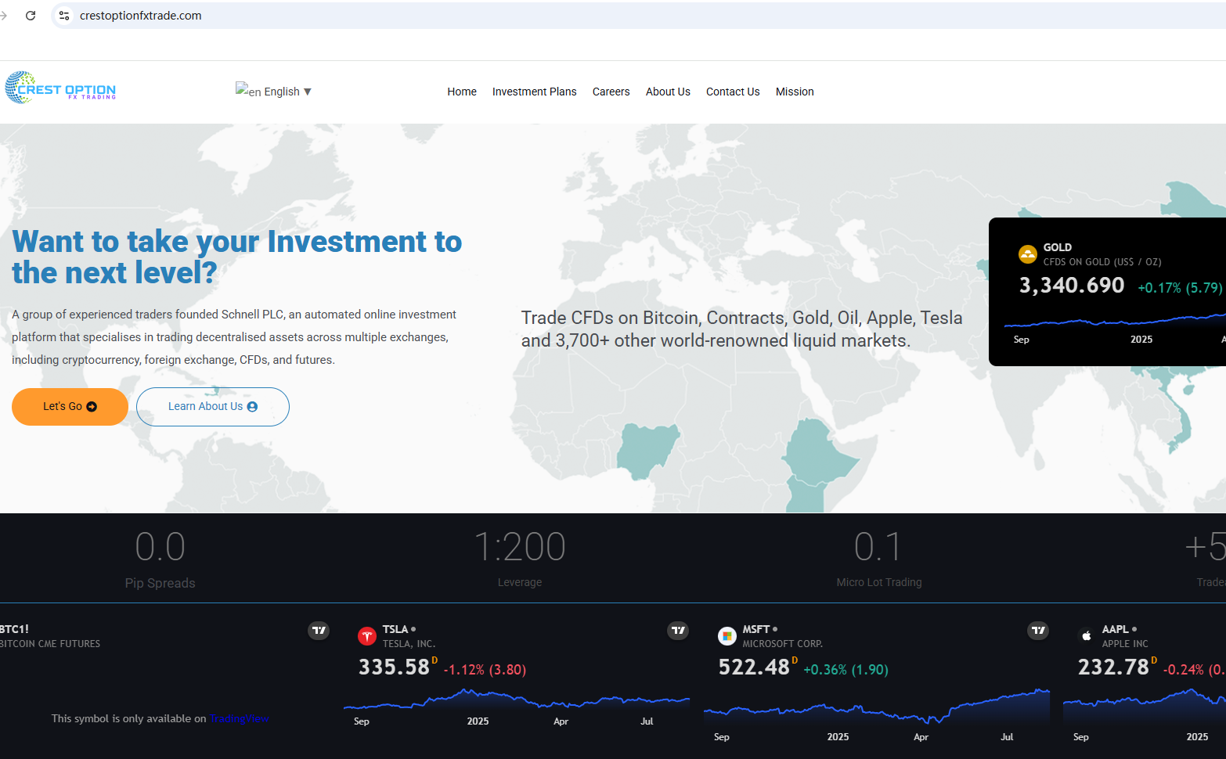1226x759 pixels.
Task: Click the 'CFDS ON GOLD (US$ / OZ)' caption
Action: 1102,262
